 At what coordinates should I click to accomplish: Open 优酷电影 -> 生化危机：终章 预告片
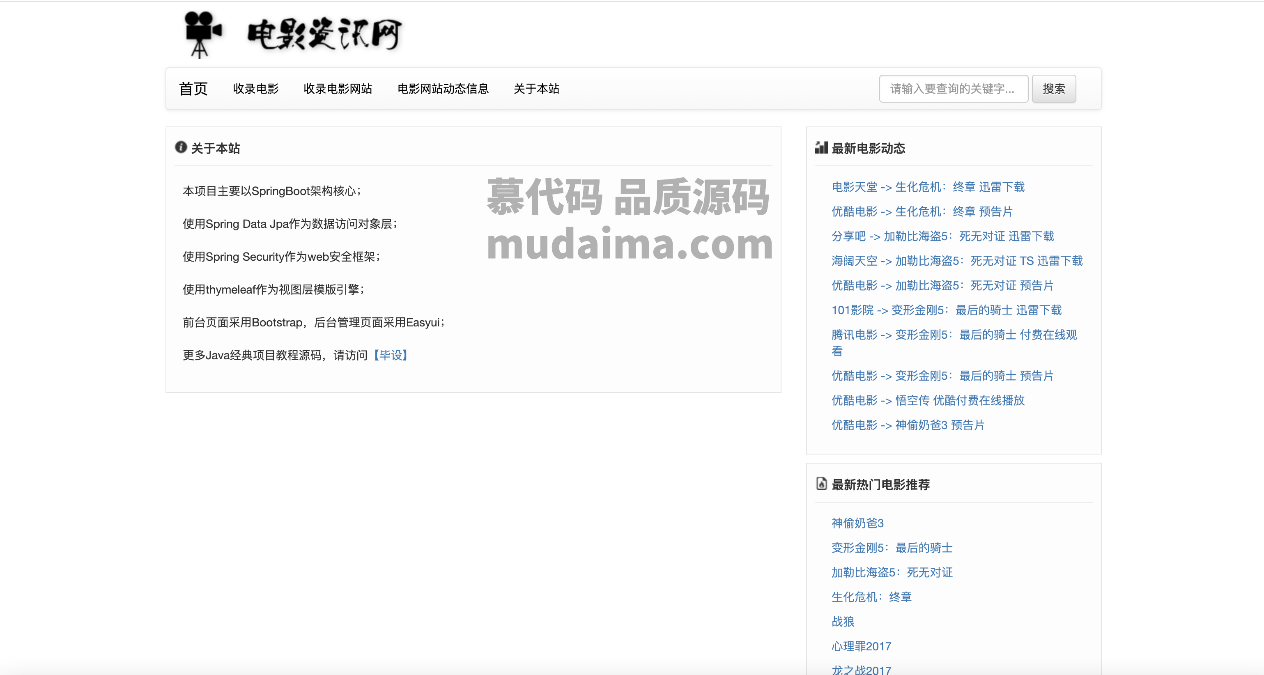click(922, 211)
